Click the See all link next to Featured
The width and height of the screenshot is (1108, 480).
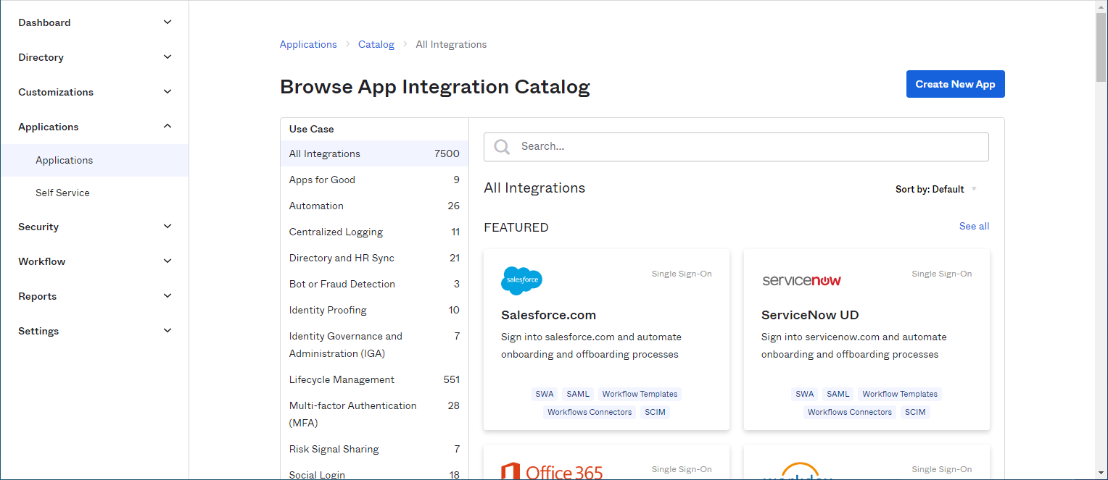click(974, 226)
